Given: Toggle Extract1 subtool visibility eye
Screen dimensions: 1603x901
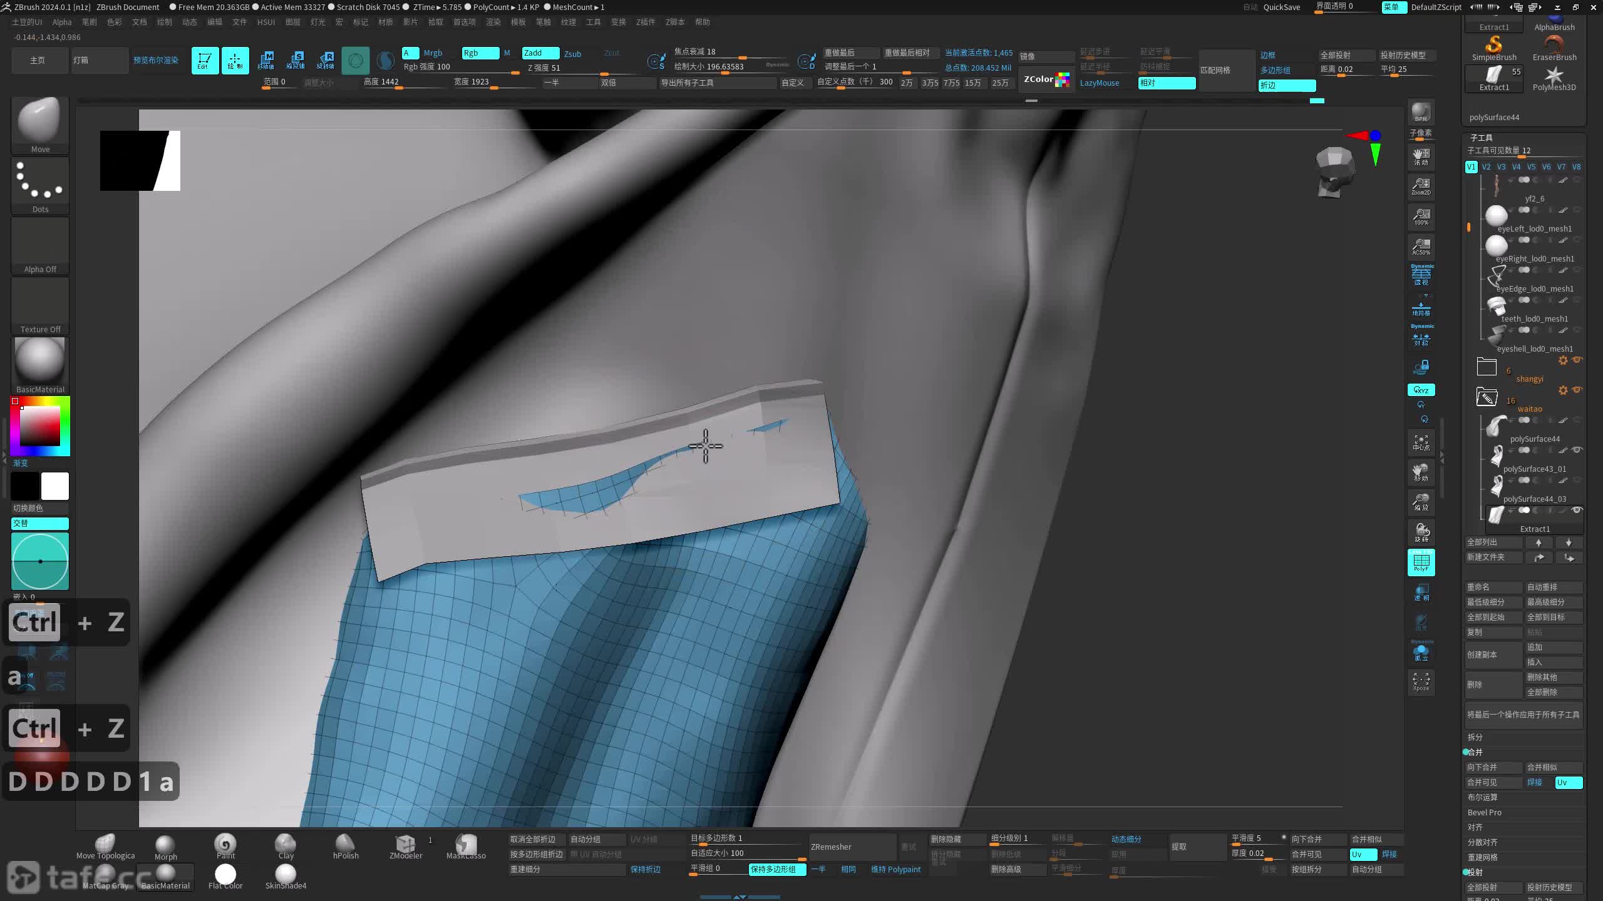Looking at the screenshot, I should tap(1577, 510).
